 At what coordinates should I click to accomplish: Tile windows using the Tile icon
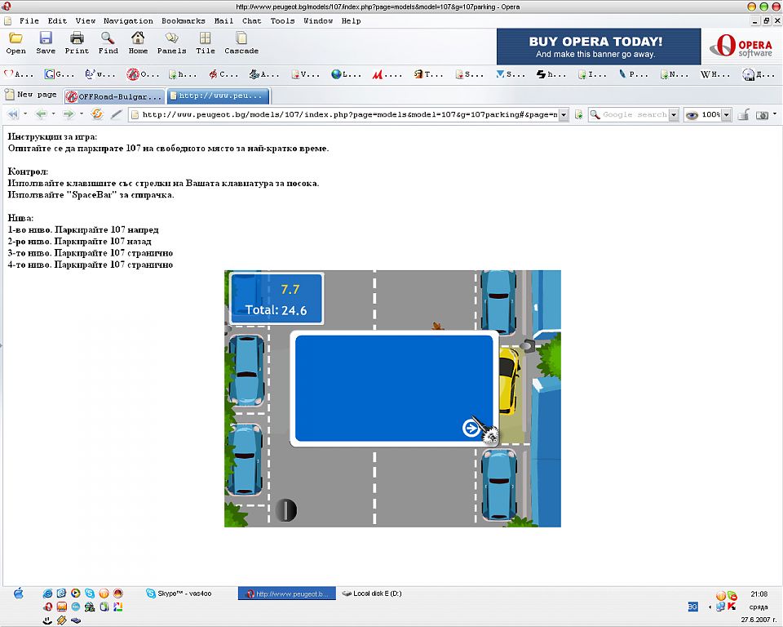tap(205, 42)
